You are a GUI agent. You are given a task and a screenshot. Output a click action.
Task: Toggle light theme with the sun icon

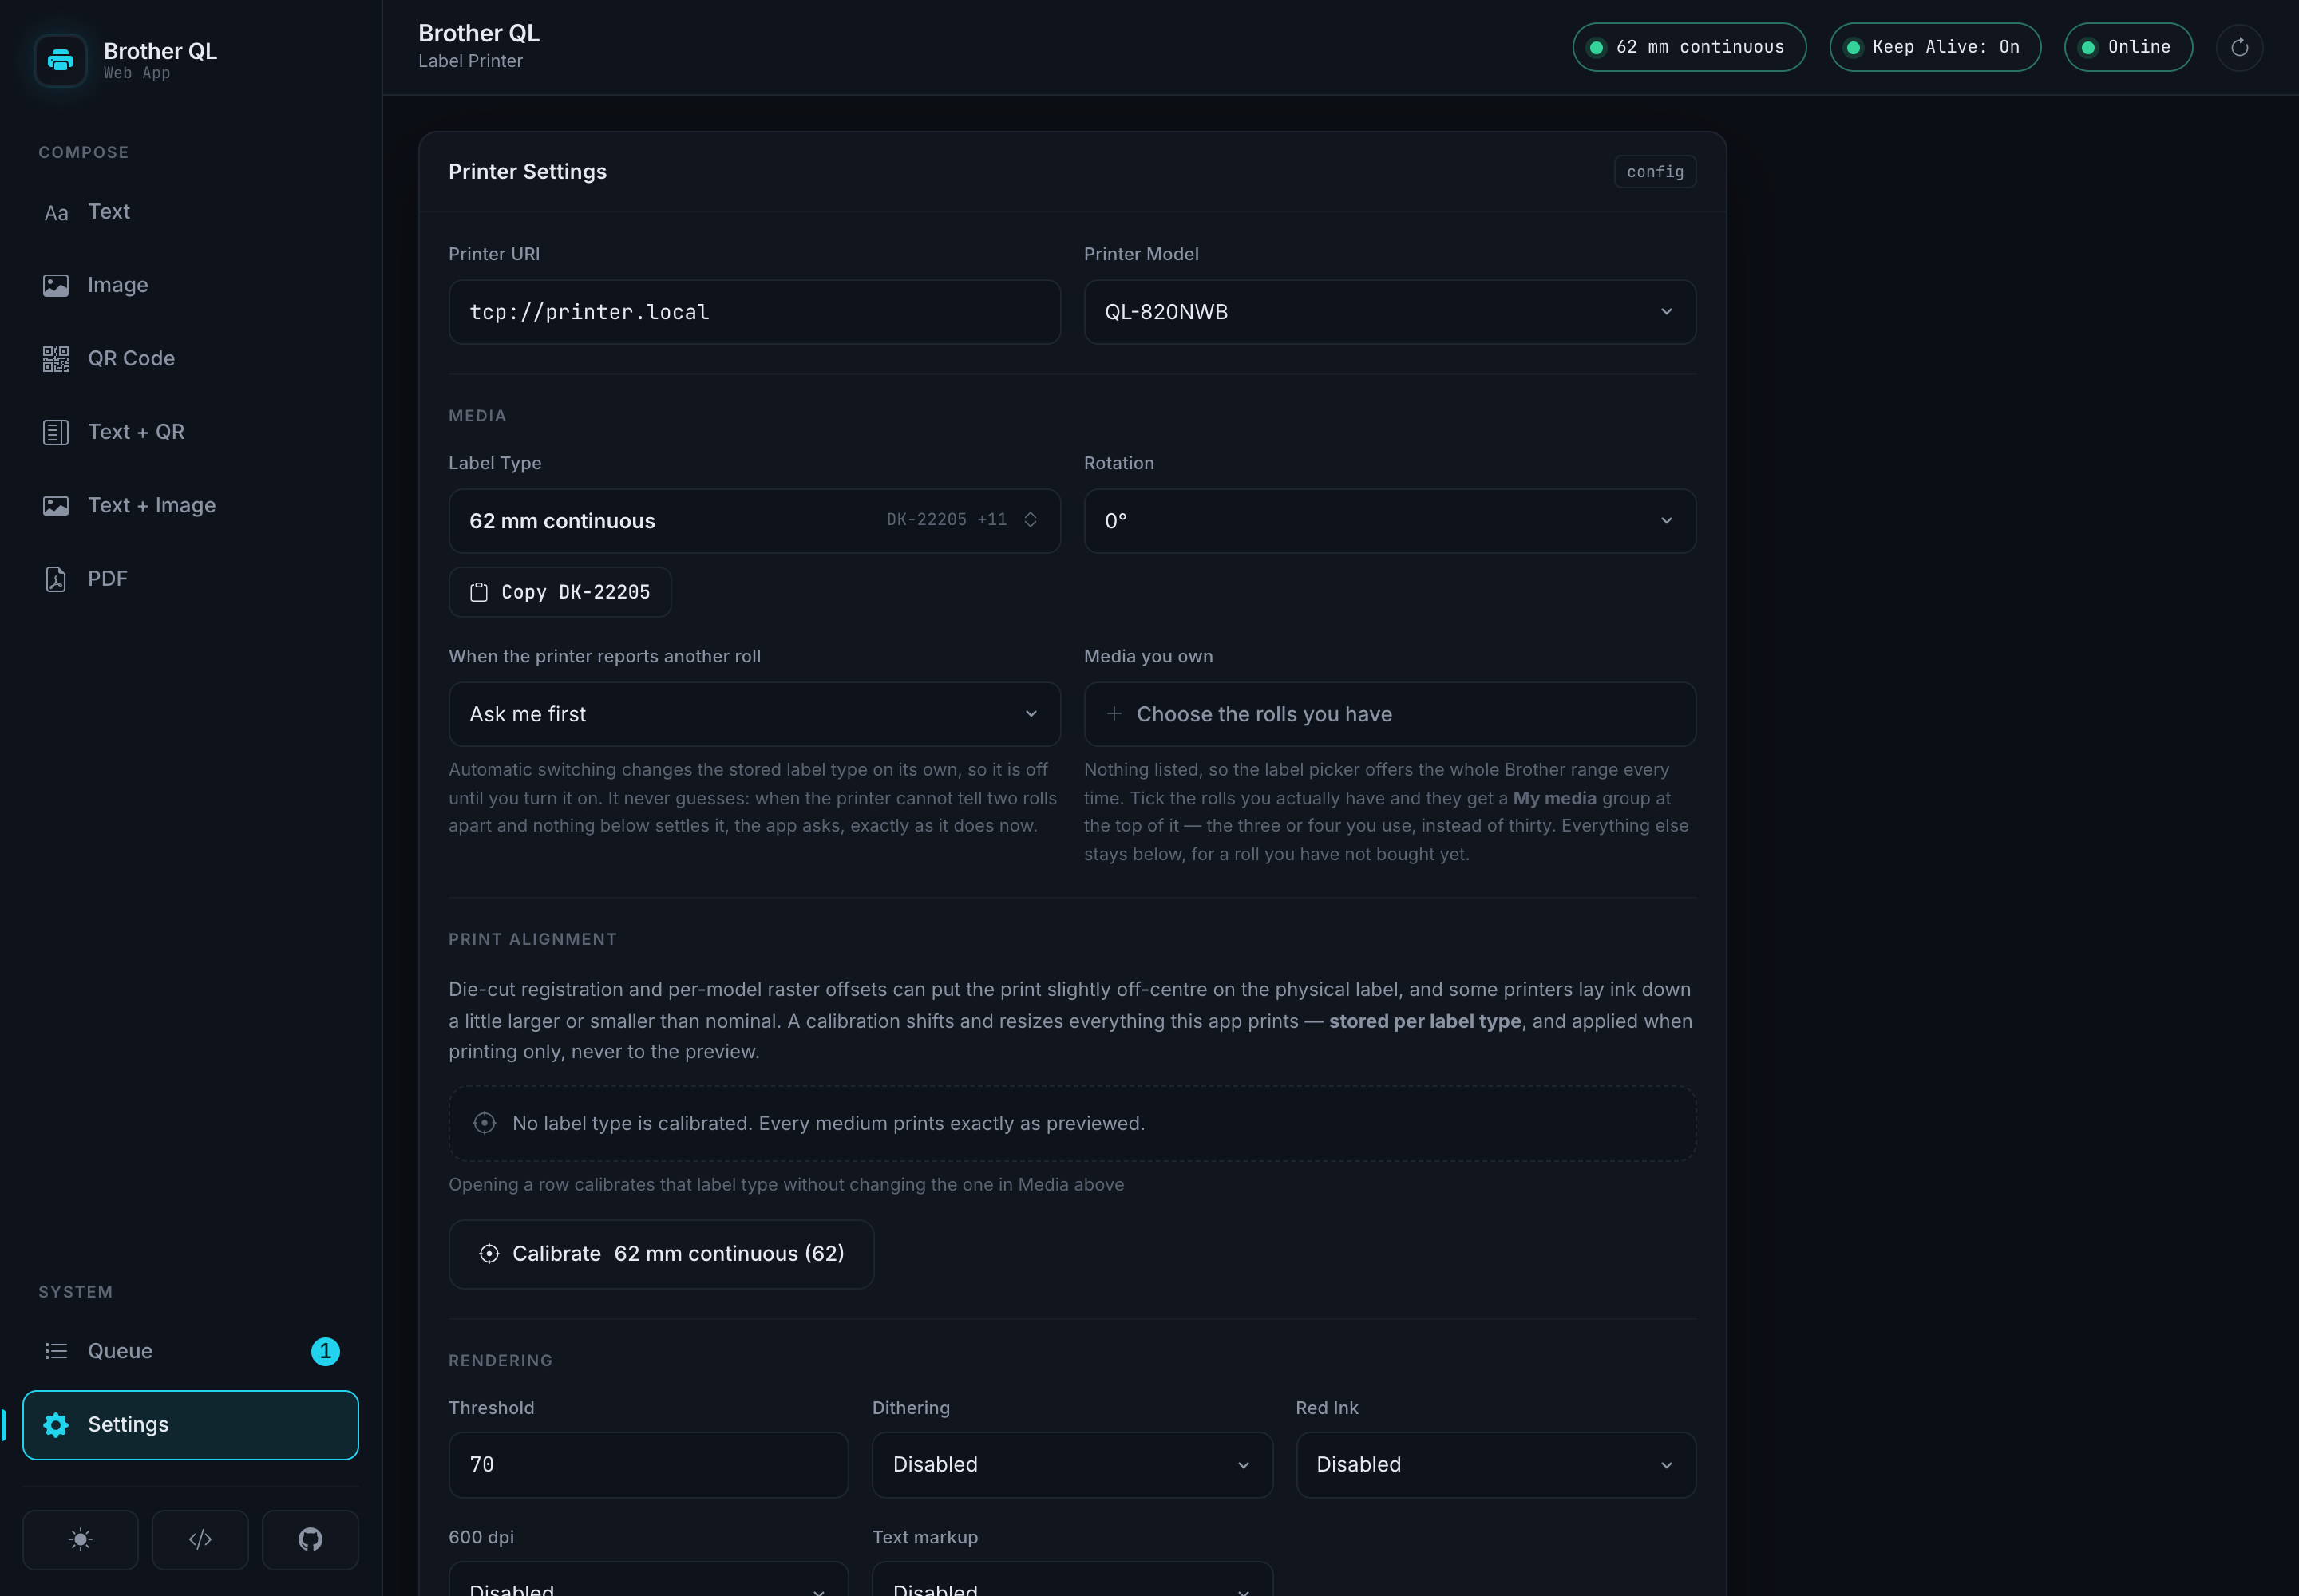click(81, 1539)
